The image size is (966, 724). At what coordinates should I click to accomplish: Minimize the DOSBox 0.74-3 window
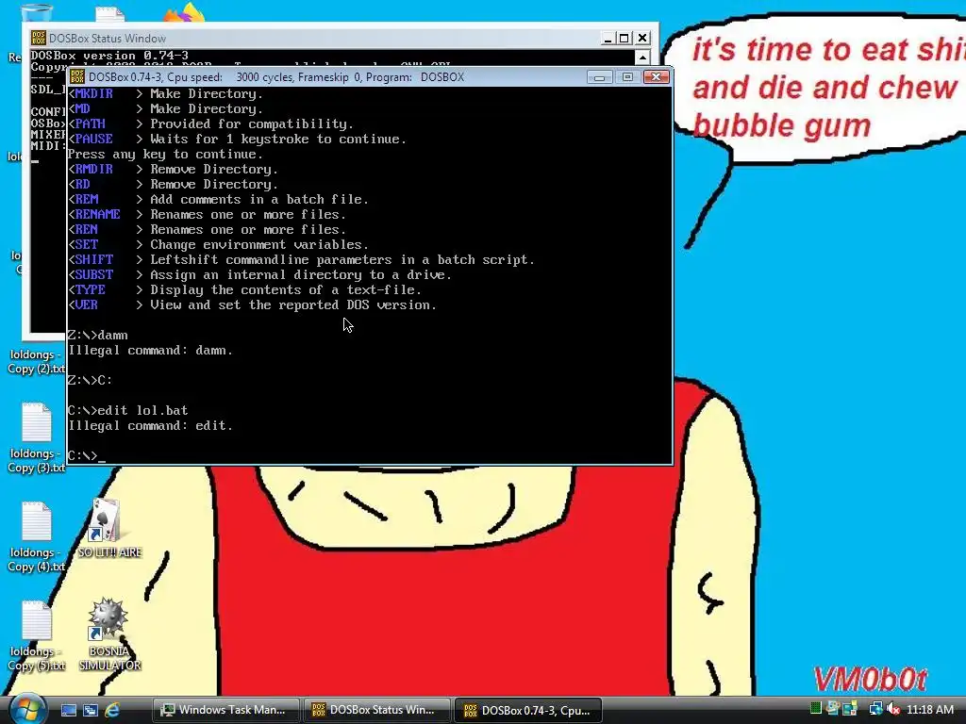pyautogui.click(x=599, y=77)
